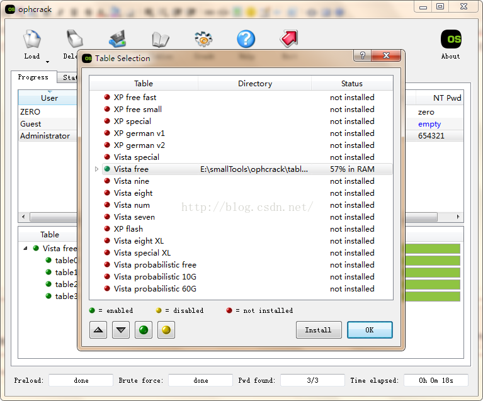The height and width of the screenshot is (401, 483).
Task: Collapse Vista free tree in main window
Action: (x=26, y=248)
